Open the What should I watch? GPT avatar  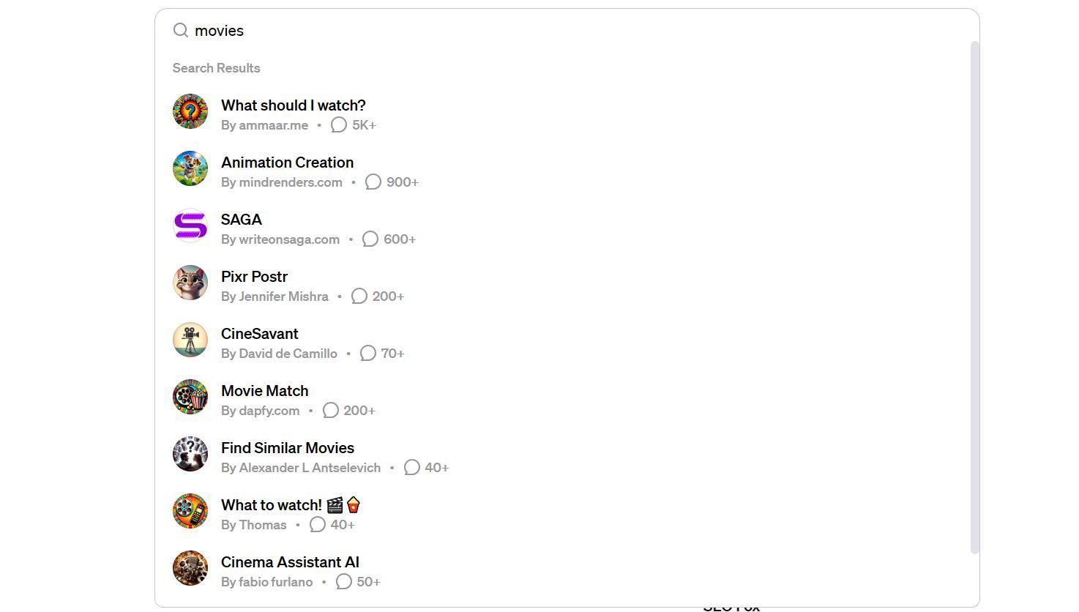(190, 111)
